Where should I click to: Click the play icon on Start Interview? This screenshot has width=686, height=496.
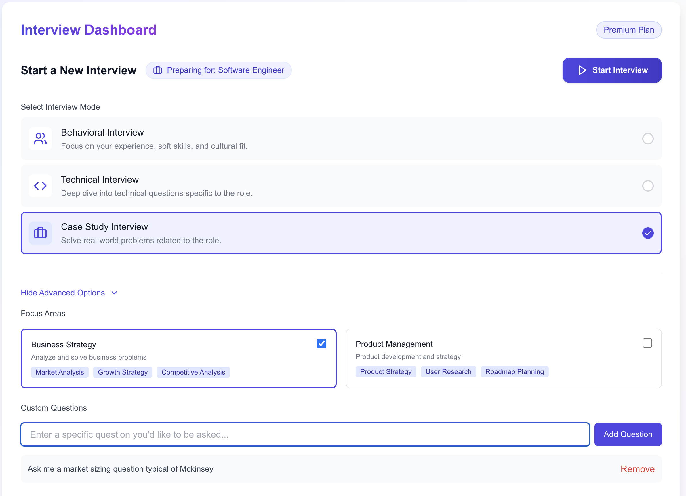(582, 70)
